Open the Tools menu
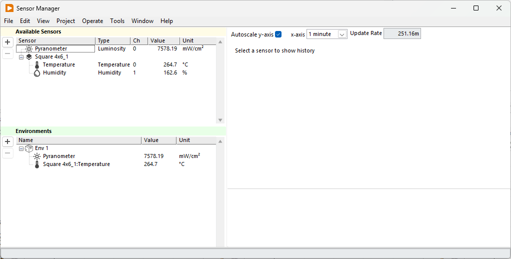Viewport: 511px width, 259px height. (x=117, y=21)
